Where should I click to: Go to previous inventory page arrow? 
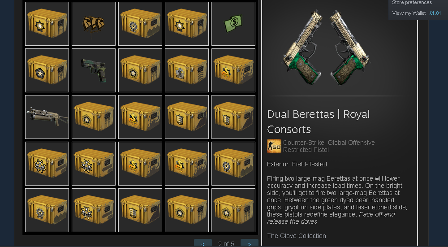pos(203,243)
